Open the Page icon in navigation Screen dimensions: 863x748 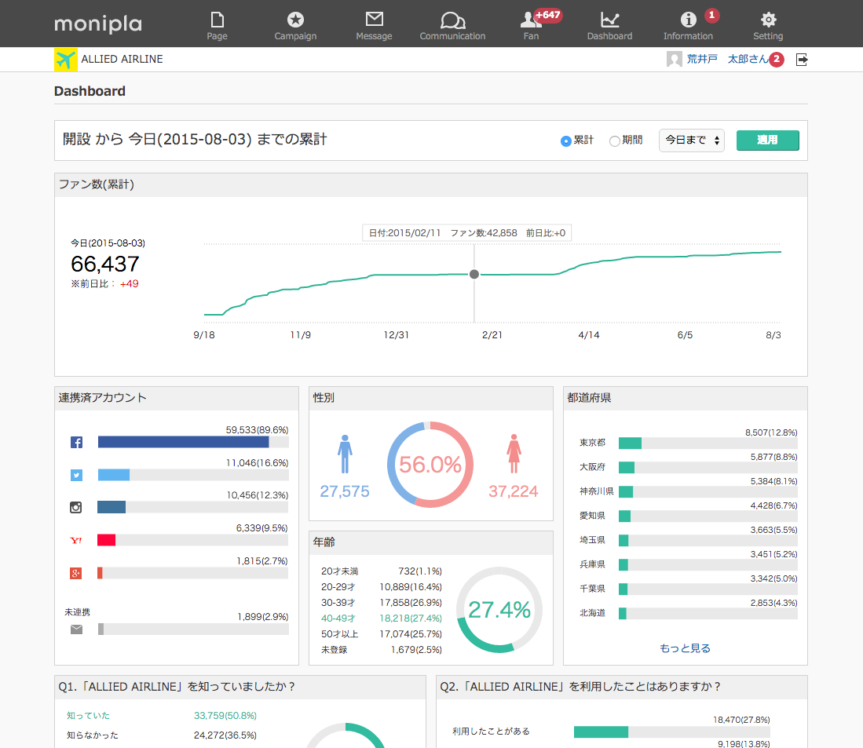pyautogui.click(x=217, y=20)
